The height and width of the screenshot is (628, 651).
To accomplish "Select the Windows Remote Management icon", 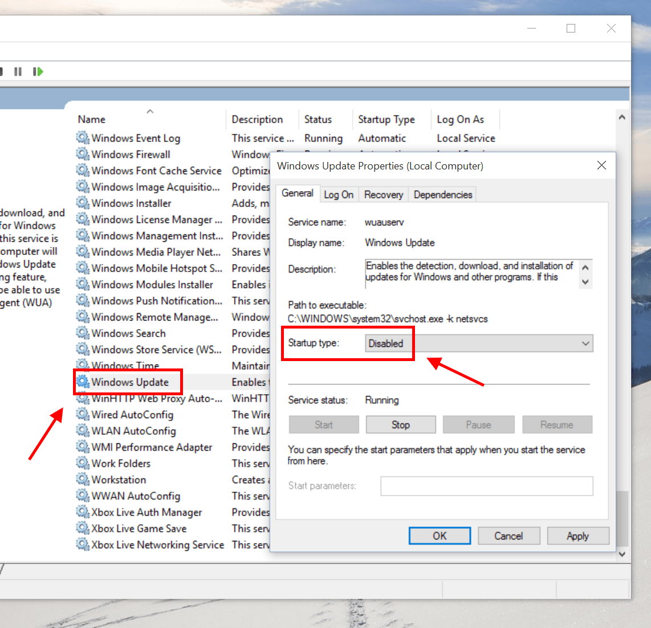I will 83,317.
